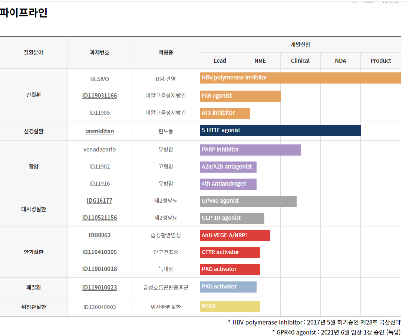The width and height of the screenshot is (406, 336).
Task: Open the ID119010023 lung disease link
Action: (x=99, y=287)
